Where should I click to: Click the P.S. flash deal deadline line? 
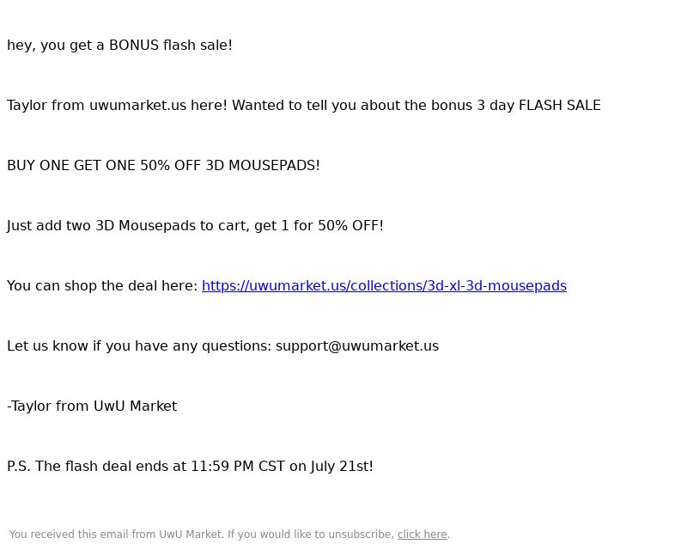[190, 466]
